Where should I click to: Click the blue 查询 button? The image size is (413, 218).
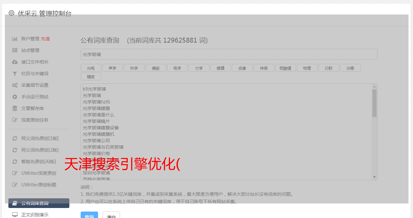pos(89,215)
